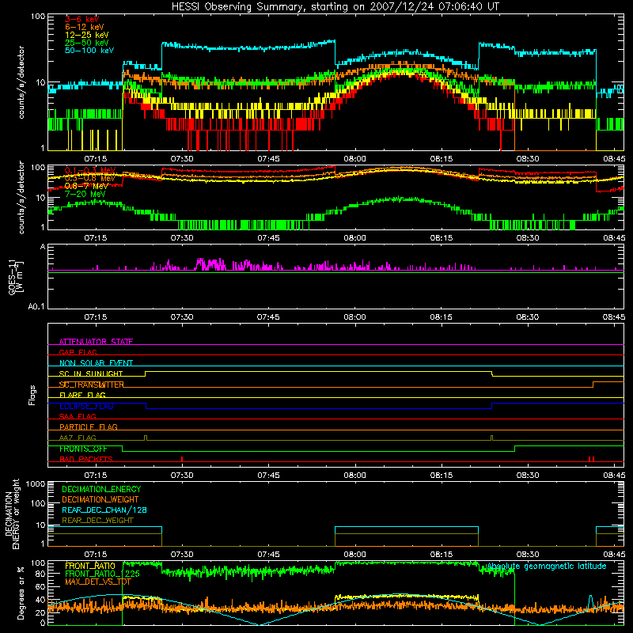The image size is (633, 633).
Task: Select the 3-6 keV legend label
Action: click(81, 19)
